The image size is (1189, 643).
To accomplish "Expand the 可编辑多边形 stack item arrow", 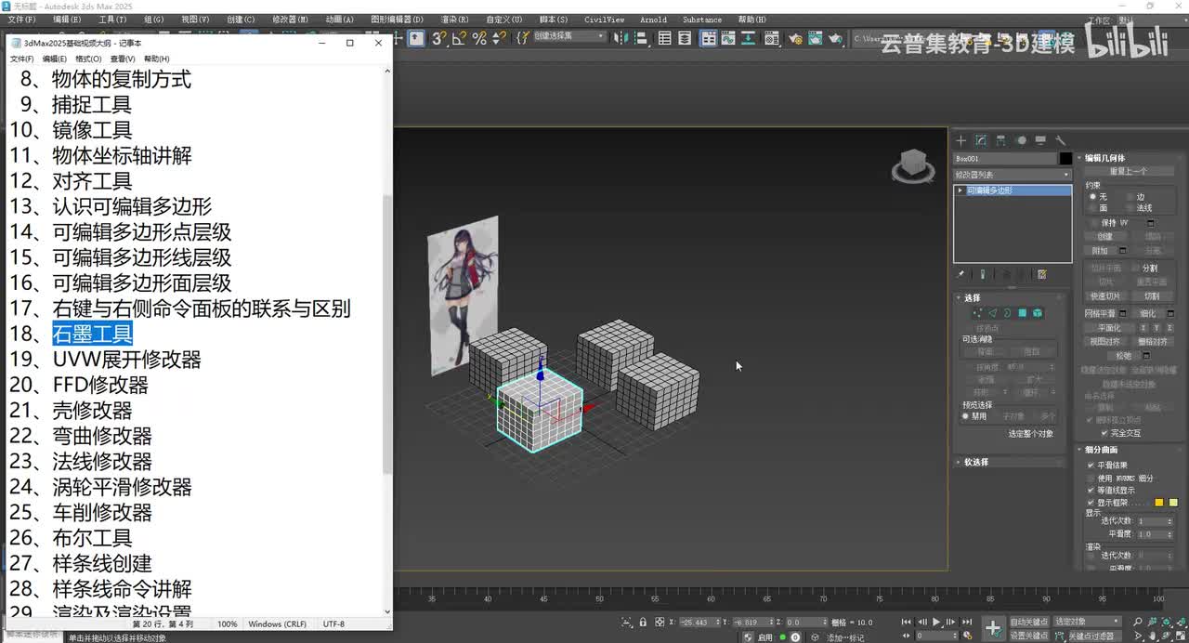I will pos(960,190).
